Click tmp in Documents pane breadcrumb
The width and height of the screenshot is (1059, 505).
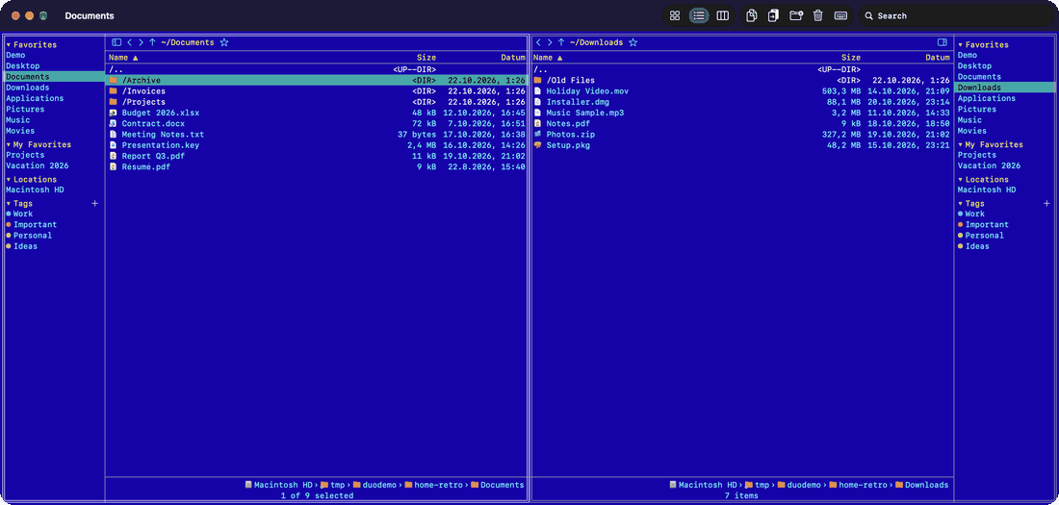332,485
